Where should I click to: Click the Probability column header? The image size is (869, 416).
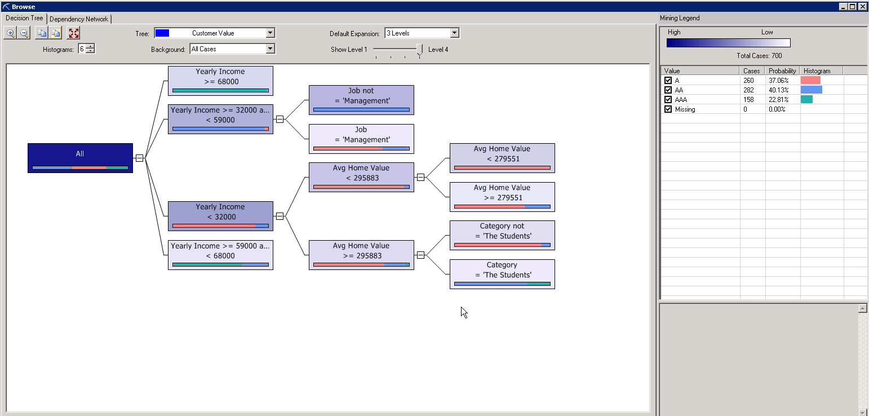click(782, 71)
